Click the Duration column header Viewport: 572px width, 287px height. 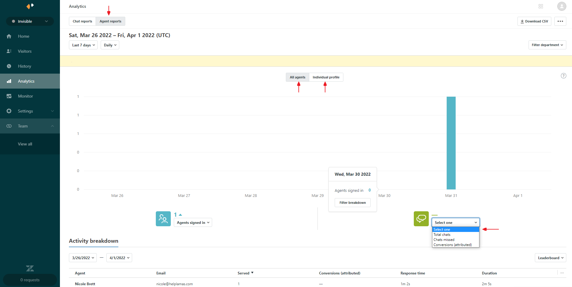(489, 273)
